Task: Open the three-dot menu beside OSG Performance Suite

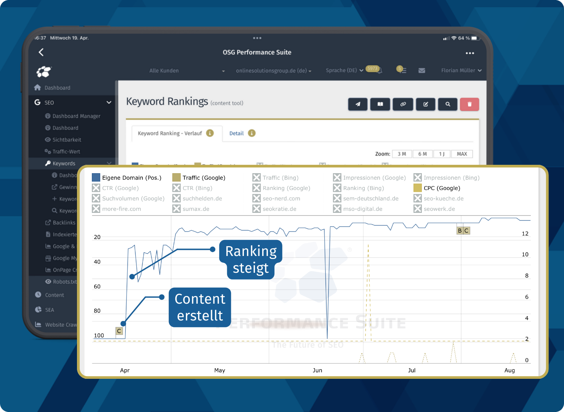Action: tap(470, 53)
